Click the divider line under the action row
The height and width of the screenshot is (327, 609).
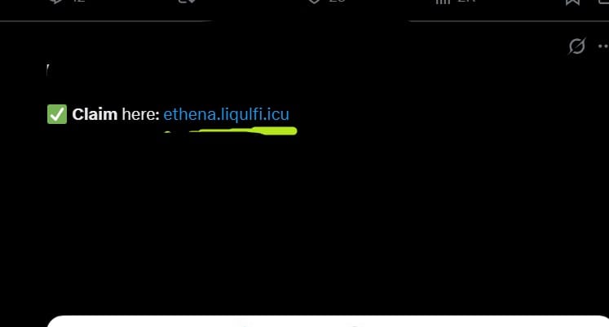(x=305, y=21)
